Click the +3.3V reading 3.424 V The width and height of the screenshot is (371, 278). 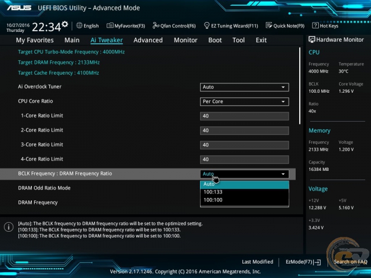[x=316, y=228]
